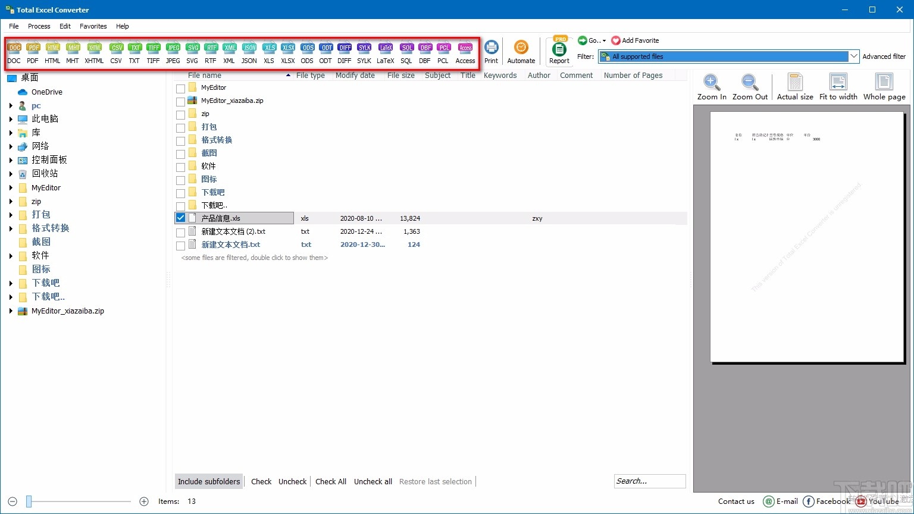914x514 pixels.
Task: Convert to HTML format
Action: coord(52,52)
